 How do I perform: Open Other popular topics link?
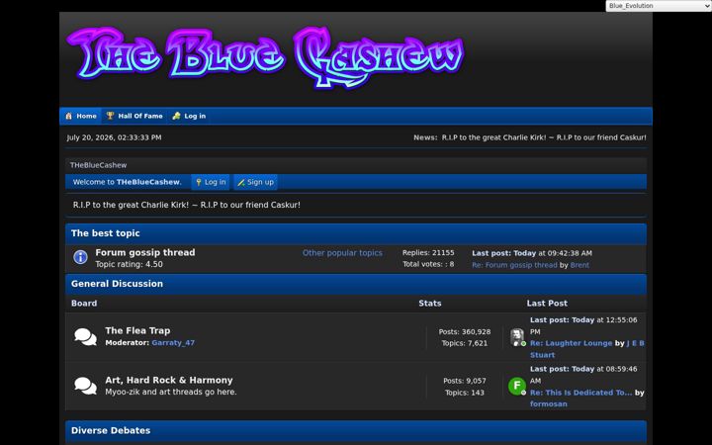click(x=342, y=253)
